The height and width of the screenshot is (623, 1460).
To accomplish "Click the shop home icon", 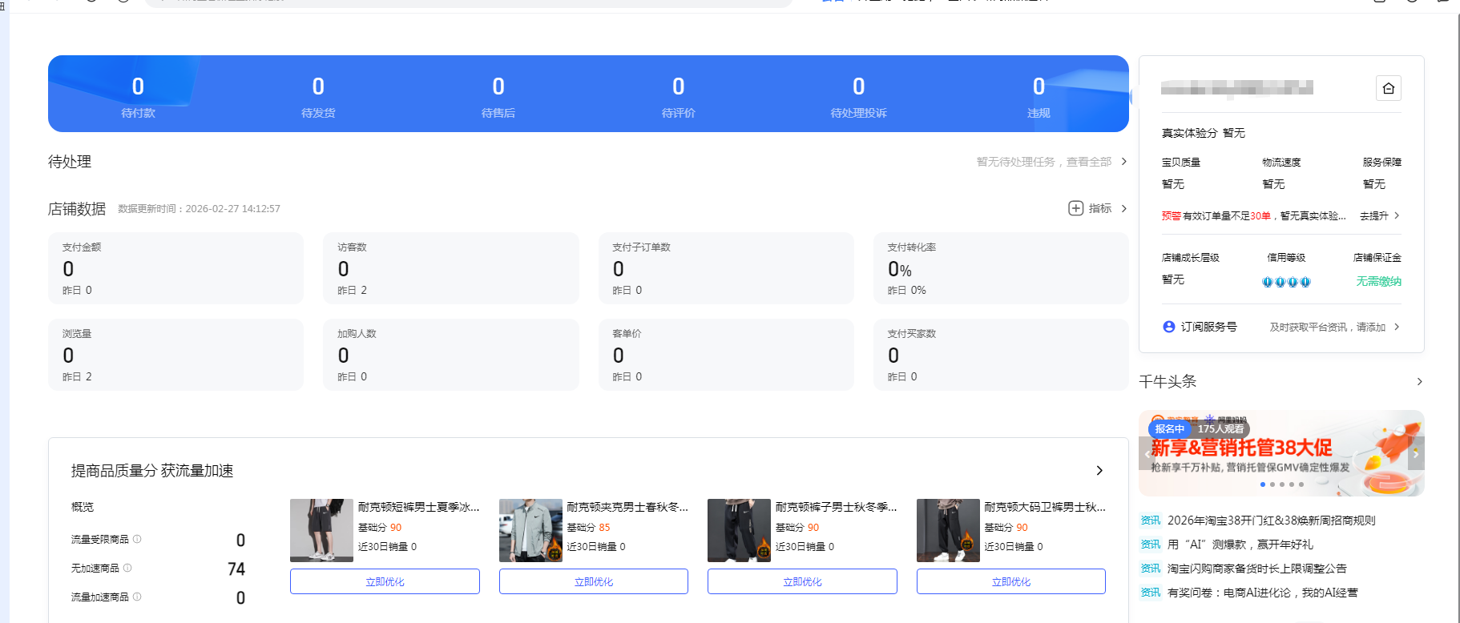I will pyautogui.click(x=1389, y=88).
